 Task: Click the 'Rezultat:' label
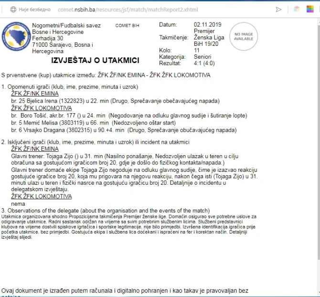coord(170,63)
